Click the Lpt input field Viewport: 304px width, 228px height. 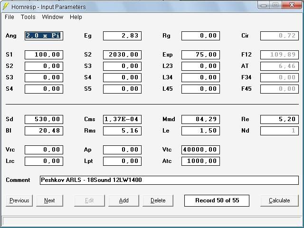tap(122, 161)
